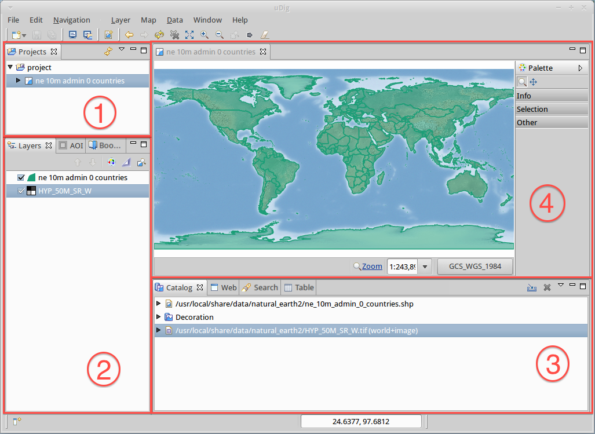Open the map scale dropdown arrow
Viewport: 595px width, 434px height.
click(425, 267)
